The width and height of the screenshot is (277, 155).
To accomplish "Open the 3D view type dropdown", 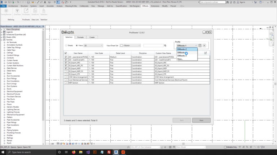I will [93, 46].
